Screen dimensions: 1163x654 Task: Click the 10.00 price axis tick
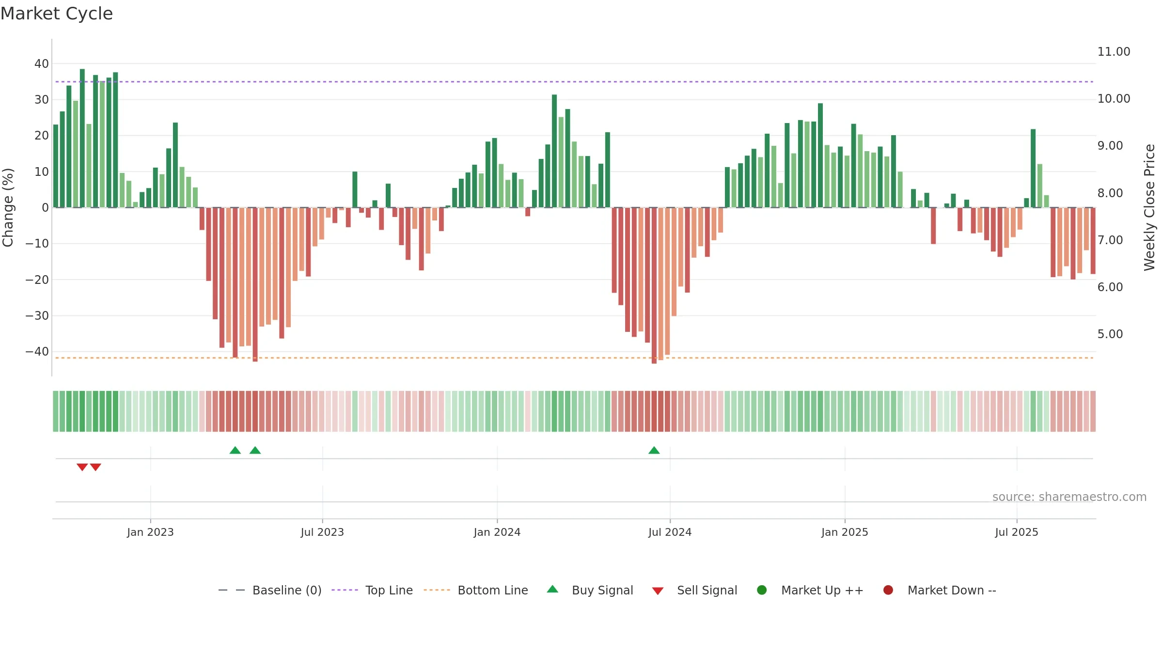click(1114, 99)
